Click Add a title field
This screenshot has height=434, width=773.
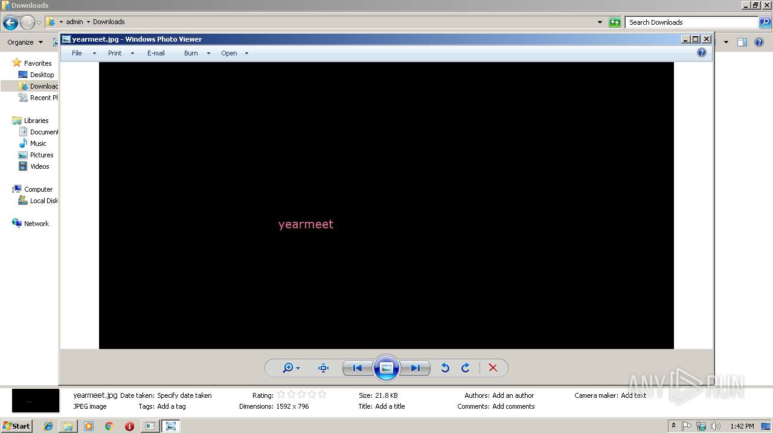click(x=390, y=406)
